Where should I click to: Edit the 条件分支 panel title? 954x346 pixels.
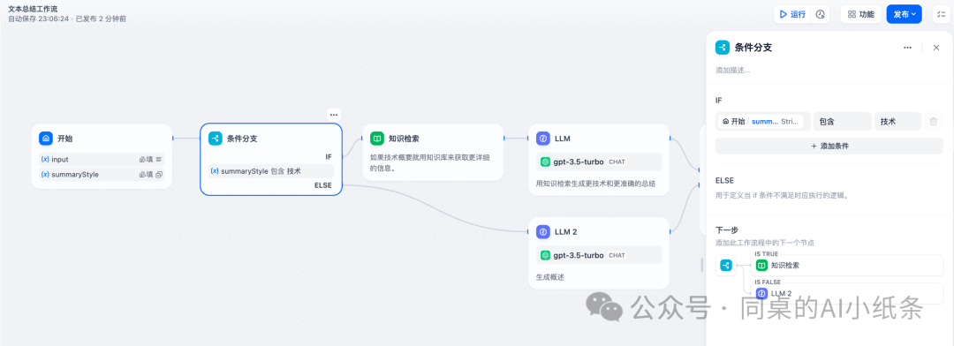click(x=753, y=48)
